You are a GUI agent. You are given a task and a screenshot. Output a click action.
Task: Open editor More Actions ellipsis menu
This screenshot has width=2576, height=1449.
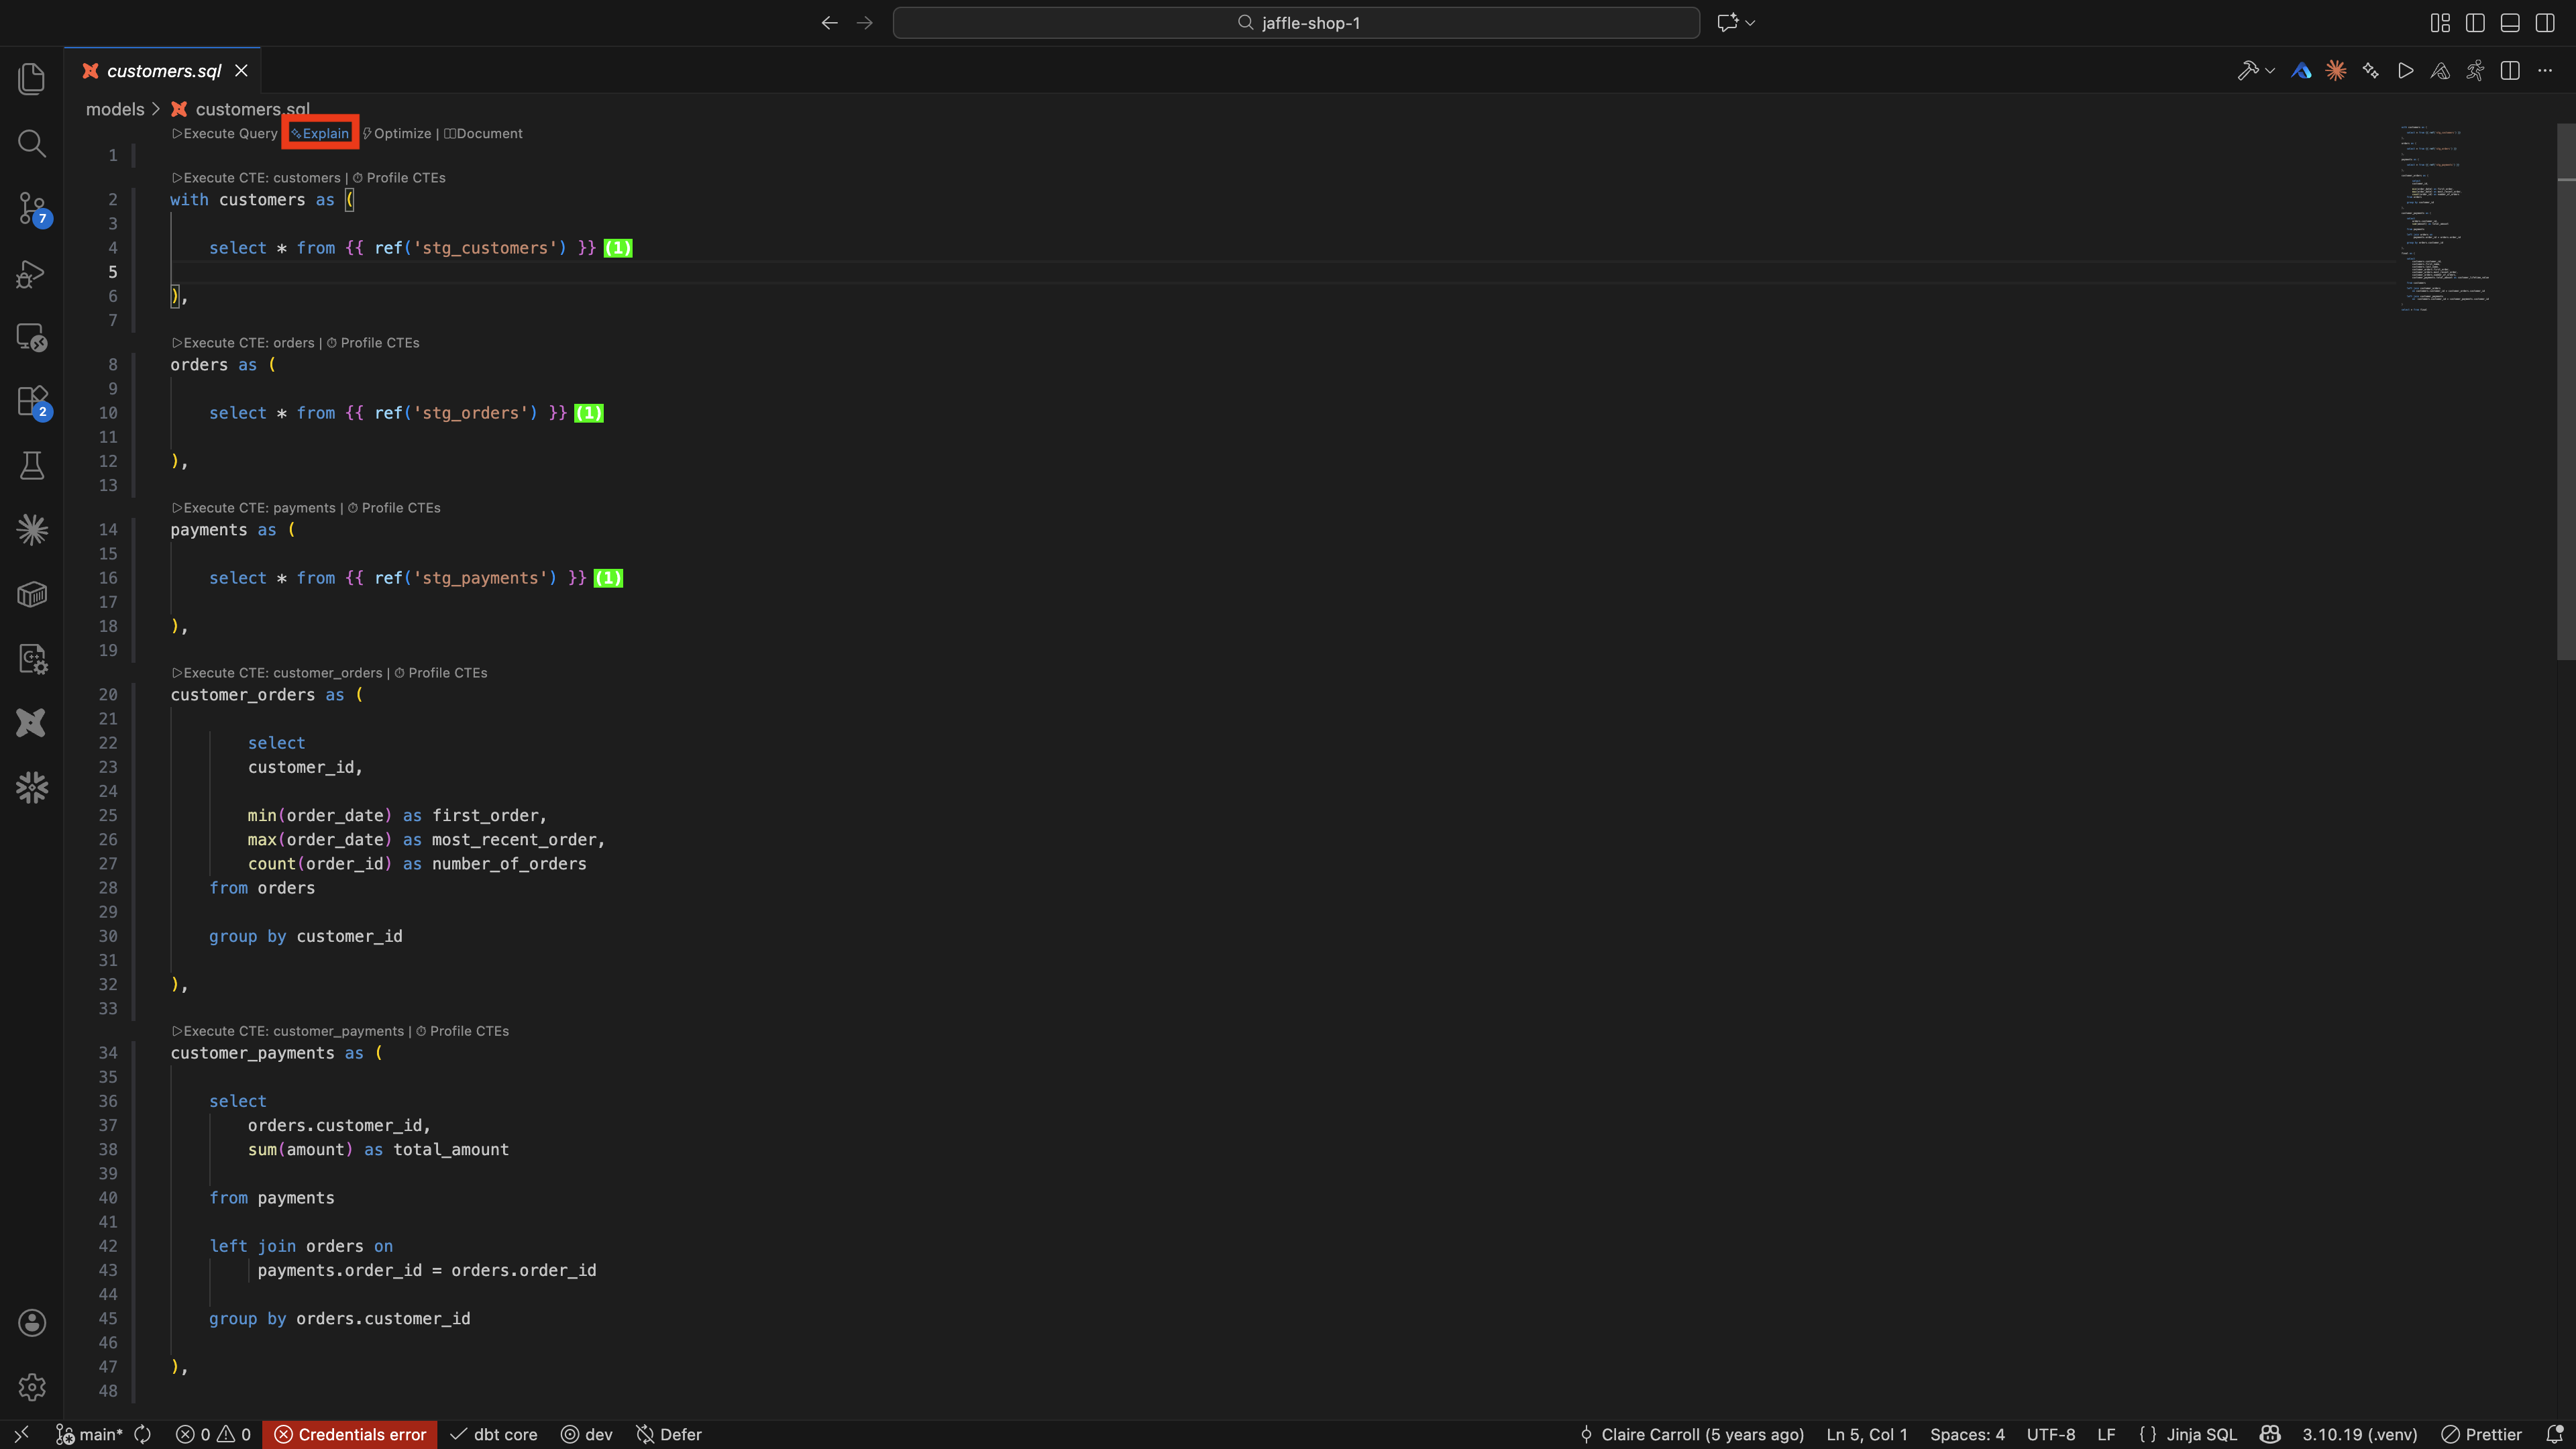(x=2545, y=71)
